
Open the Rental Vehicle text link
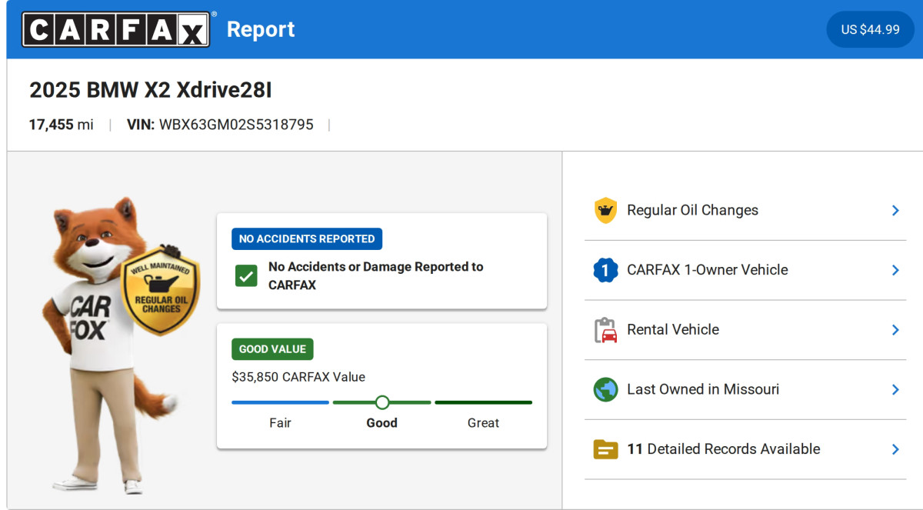pos(673,329)
